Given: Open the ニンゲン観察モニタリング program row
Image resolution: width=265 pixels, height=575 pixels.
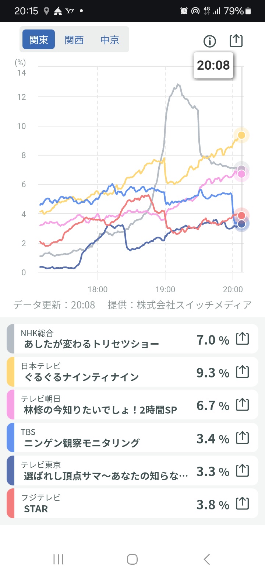Looking at the screenshot, I should coord(82,442).
